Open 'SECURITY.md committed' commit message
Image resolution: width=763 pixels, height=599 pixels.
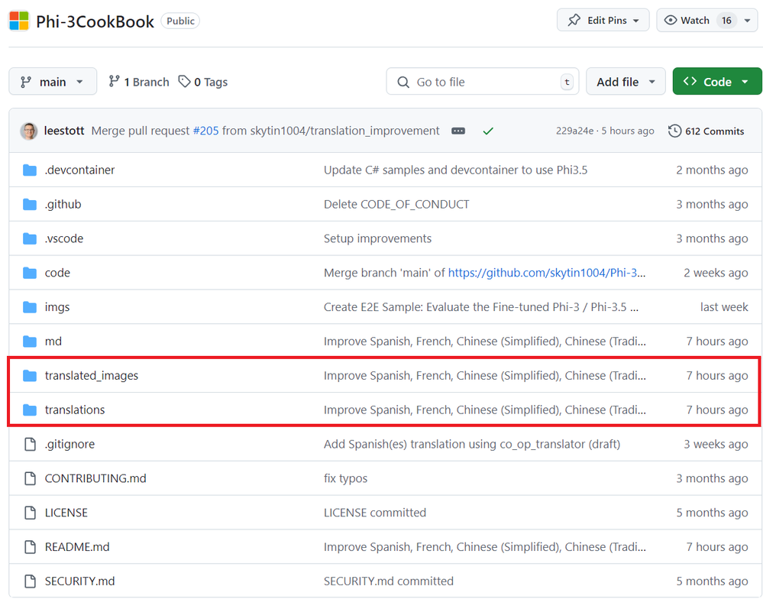click(388, 581)
